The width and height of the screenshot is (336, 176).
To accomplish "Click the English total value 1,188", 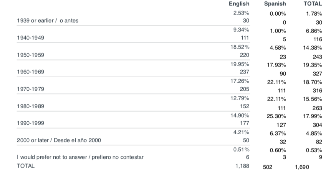I will [x=242, y=166].
